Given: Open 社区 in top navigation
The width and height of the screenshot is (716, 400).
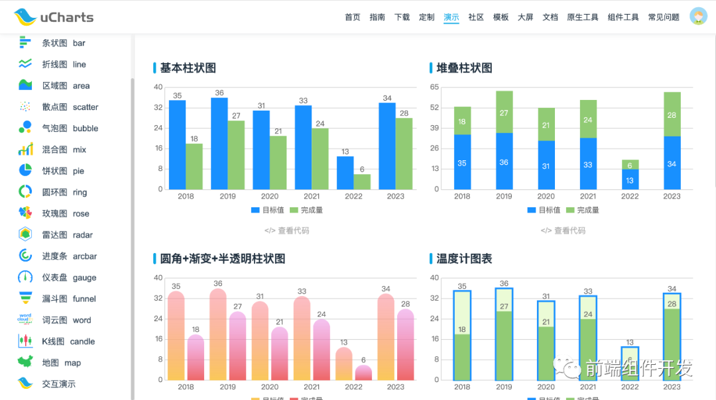Looking at the screenshot, I should pyautogui.click(x=476, y=17).
